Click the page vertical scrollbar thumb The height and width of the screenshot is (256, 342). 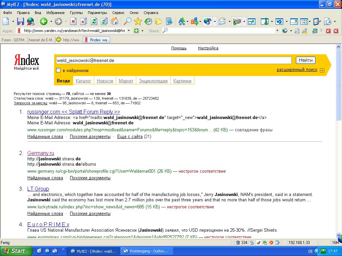point(338,85)
